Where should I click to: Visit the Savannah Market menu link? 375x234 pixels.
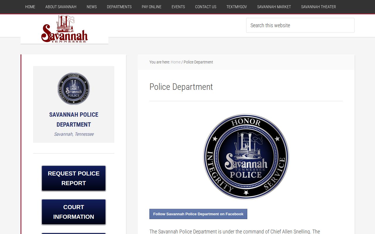[x=274, y=7]
